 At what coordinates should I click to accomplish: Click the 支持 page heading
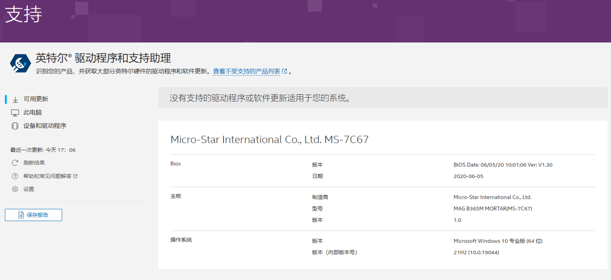[24, 15]
